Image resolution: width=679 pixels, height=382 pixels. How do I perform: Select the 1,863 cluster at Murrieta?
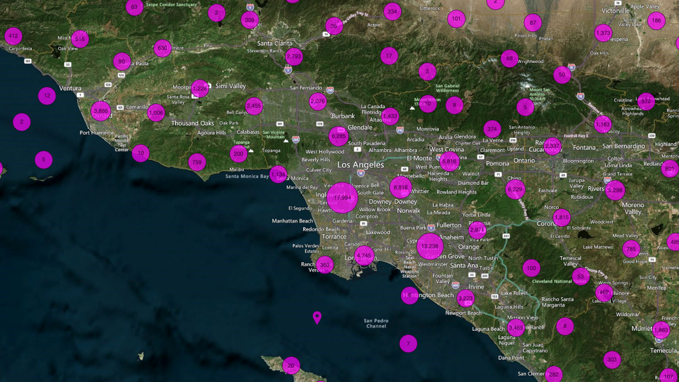(661, 330)
